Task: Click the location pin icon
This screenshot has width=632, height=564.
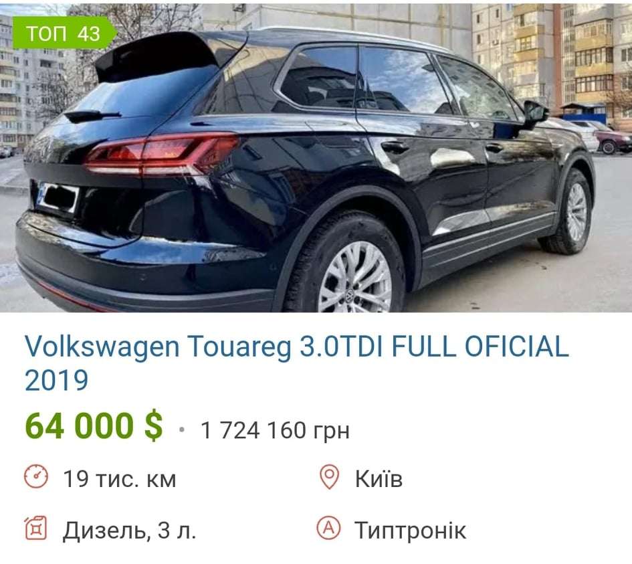Action: click(x=329, y=477)
